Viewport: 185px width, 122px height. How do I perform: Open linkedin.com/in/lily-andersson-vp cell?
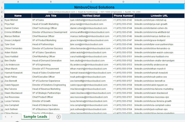point(159,65)
